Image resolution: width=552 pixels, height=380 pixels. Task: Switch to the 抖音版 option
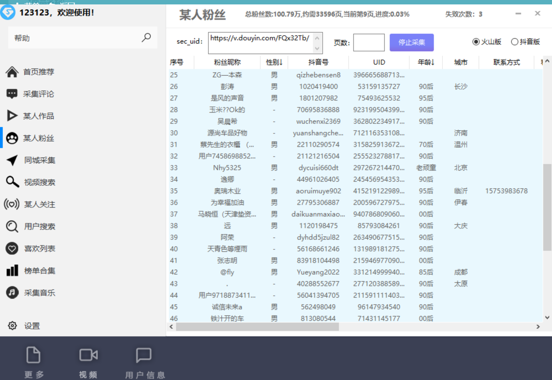(514, 42)
